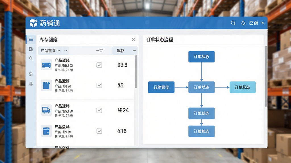Click the sidebar badge icon at bottom
Screen dimensions: 291x163
(x=31, y=84)
